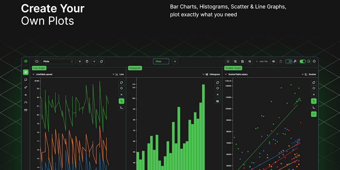Toggle the green enabled switch in toolbar
Image resolution: width=340 pixels, height=170 pixels.
[302, 61]
